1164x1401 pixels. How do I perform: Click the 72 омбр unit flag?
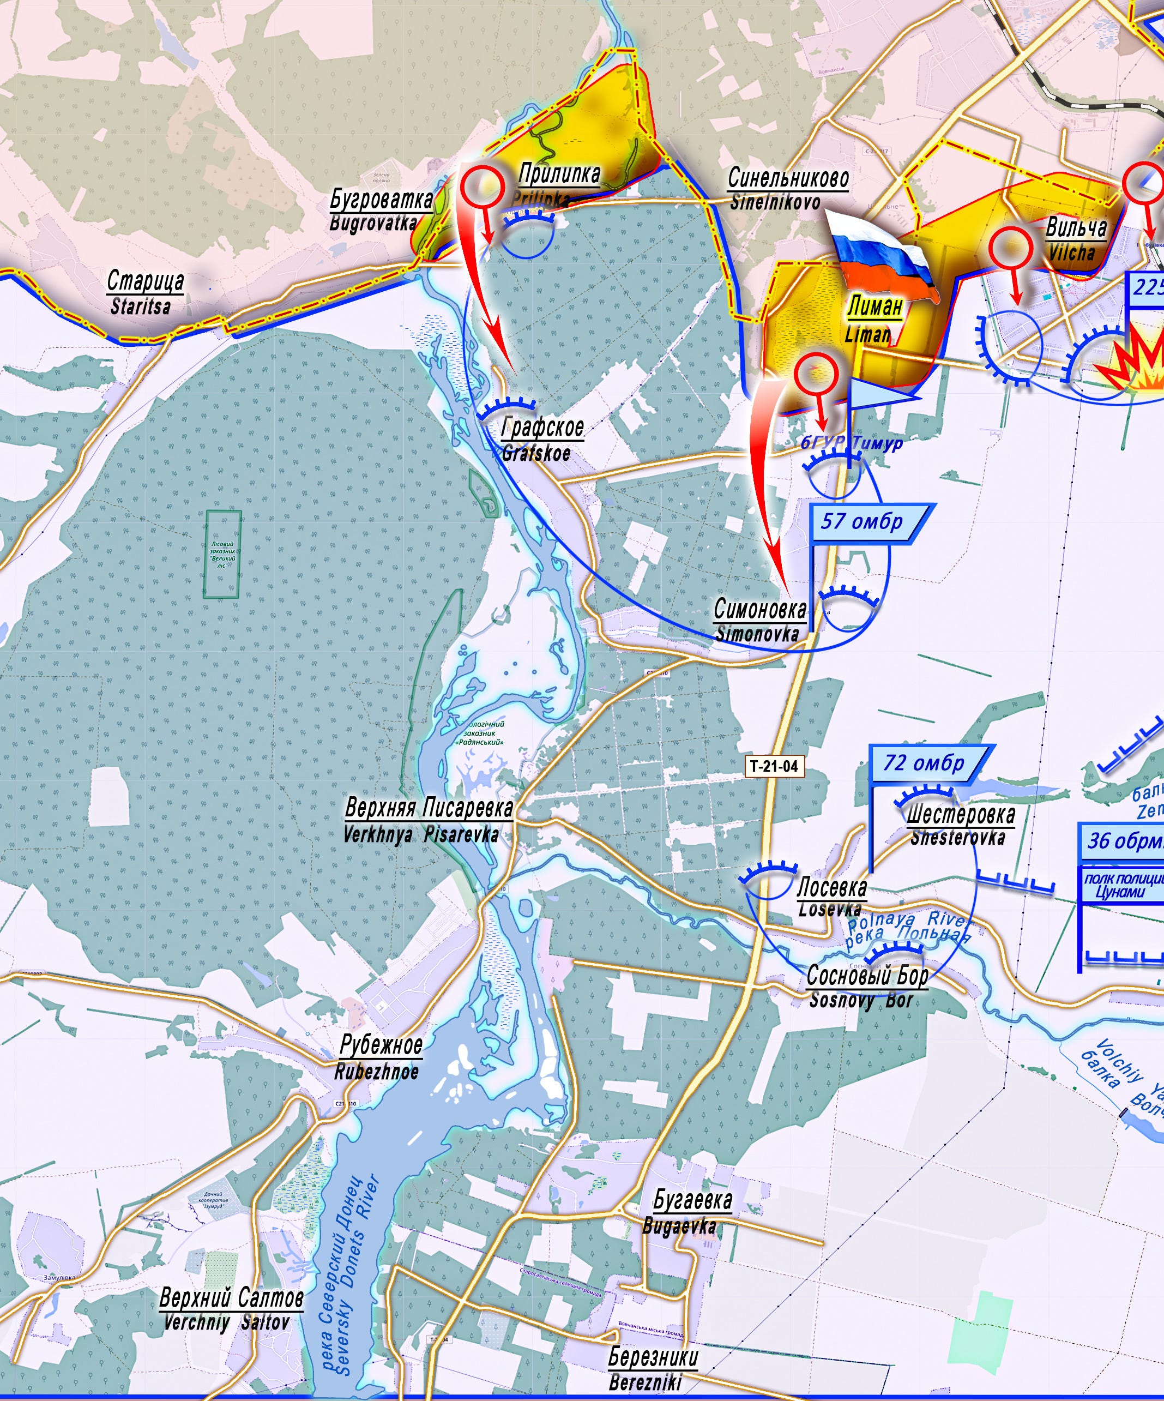[x=927, y=763]
